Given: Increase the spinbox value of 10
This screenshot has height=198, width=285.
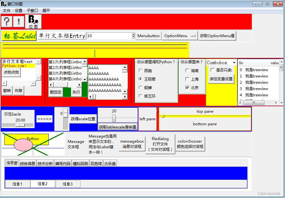Looking at the screenshot, I should pyautogui.click(x=134, y=34).
